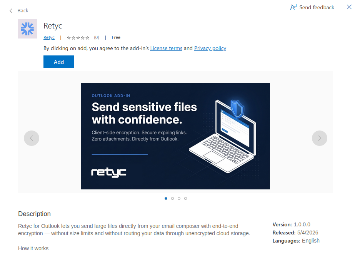Click the How it works text
The height and width of the screenshot is (256, 360).
pyautogui.click(x=33, y=248)
